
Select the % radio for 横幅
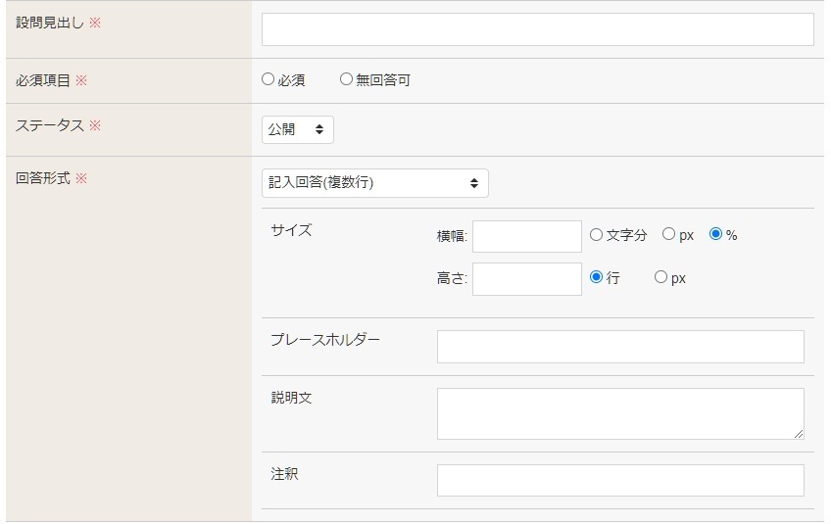pos(715,235)
